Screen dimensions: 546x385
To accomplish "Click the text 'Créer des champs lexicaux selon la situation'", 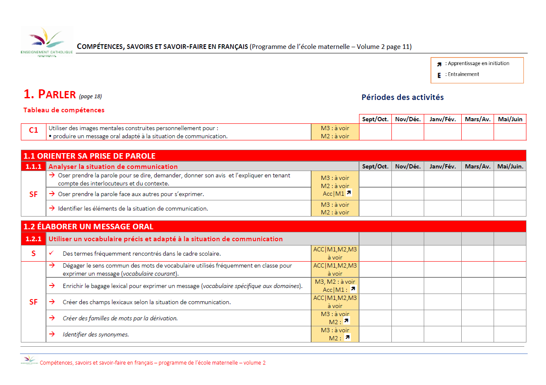I will tap(147, 302).
